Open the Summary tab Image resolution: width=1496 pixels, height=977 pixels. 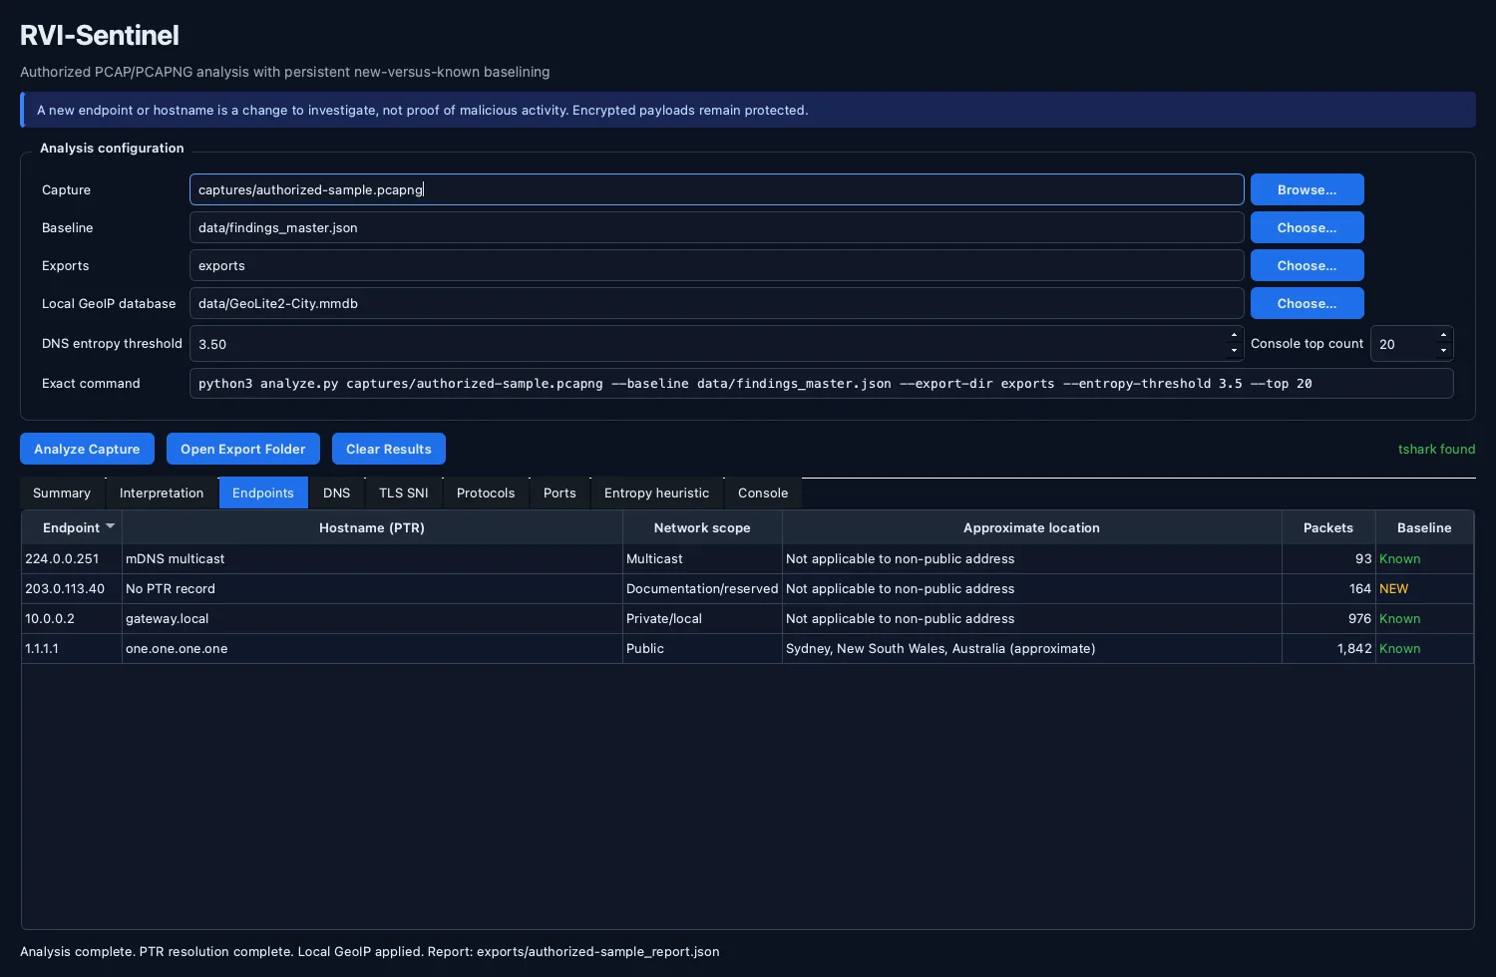[x=62, y=492]
